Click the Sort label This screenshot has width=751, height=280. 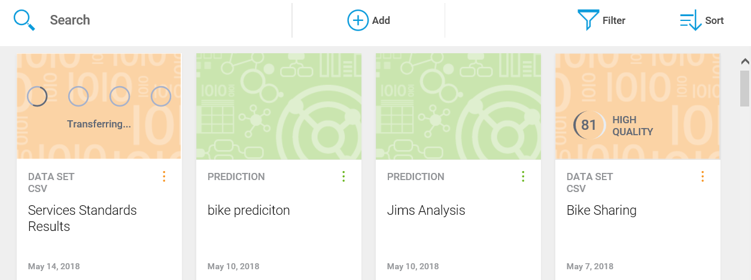[714, 20]
